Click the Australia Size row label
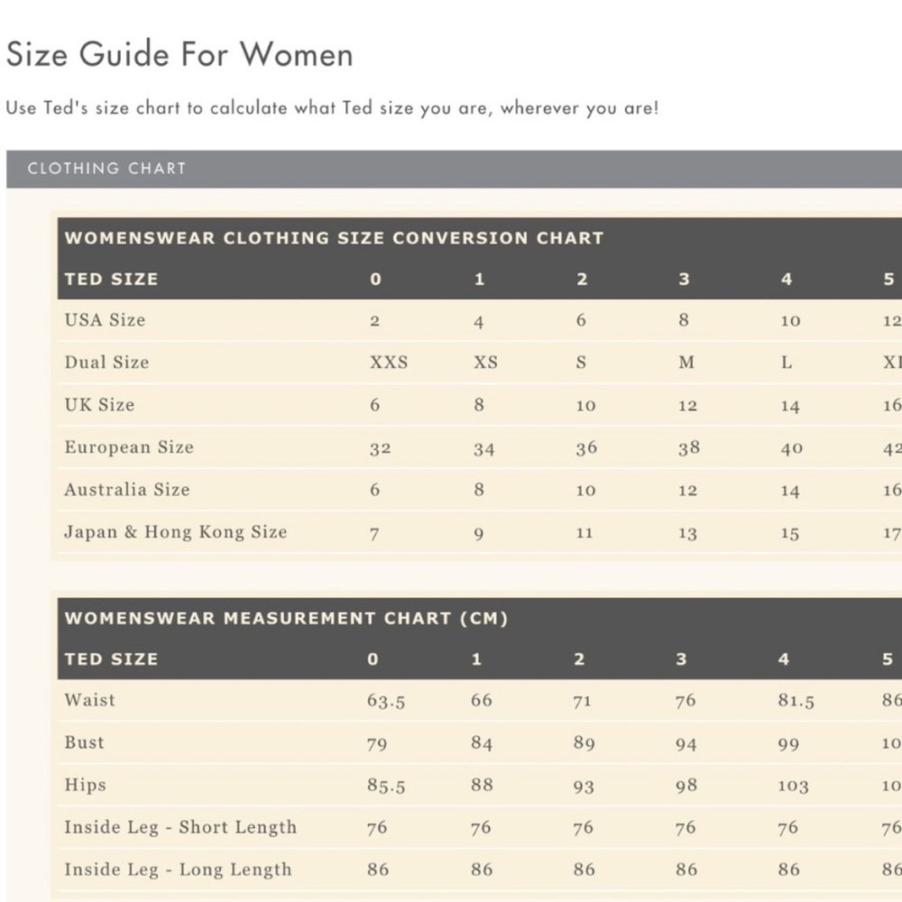The width and height of the screenshot is (902, 902). [127, 490]
